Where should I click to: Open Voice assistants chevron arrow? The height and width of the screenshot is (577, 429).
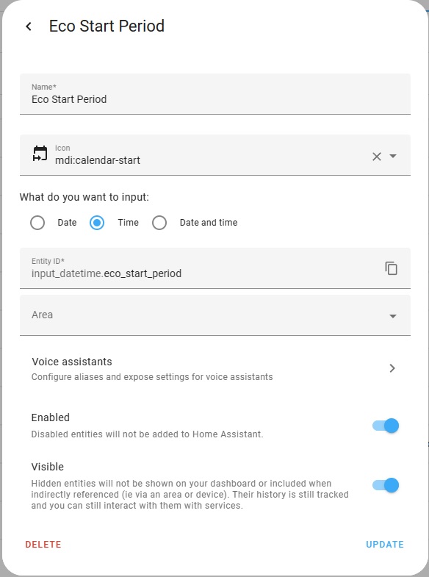click(392, 368)
